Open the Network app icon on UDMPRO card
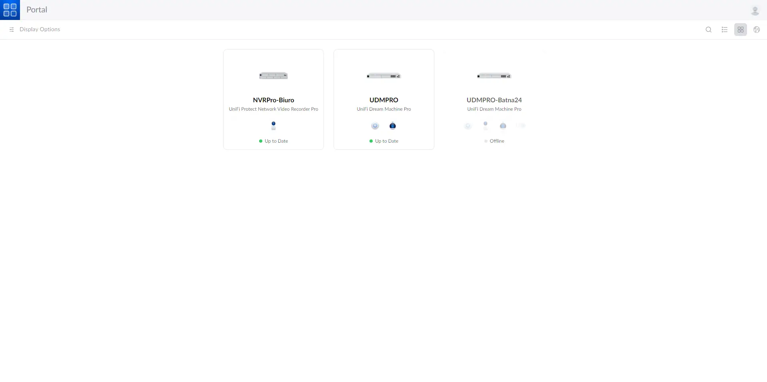 coord(375,125)
